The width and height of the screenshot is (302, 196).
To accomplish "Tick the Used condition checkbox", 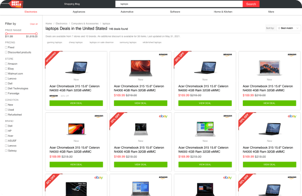I will [x=6, y=110].
